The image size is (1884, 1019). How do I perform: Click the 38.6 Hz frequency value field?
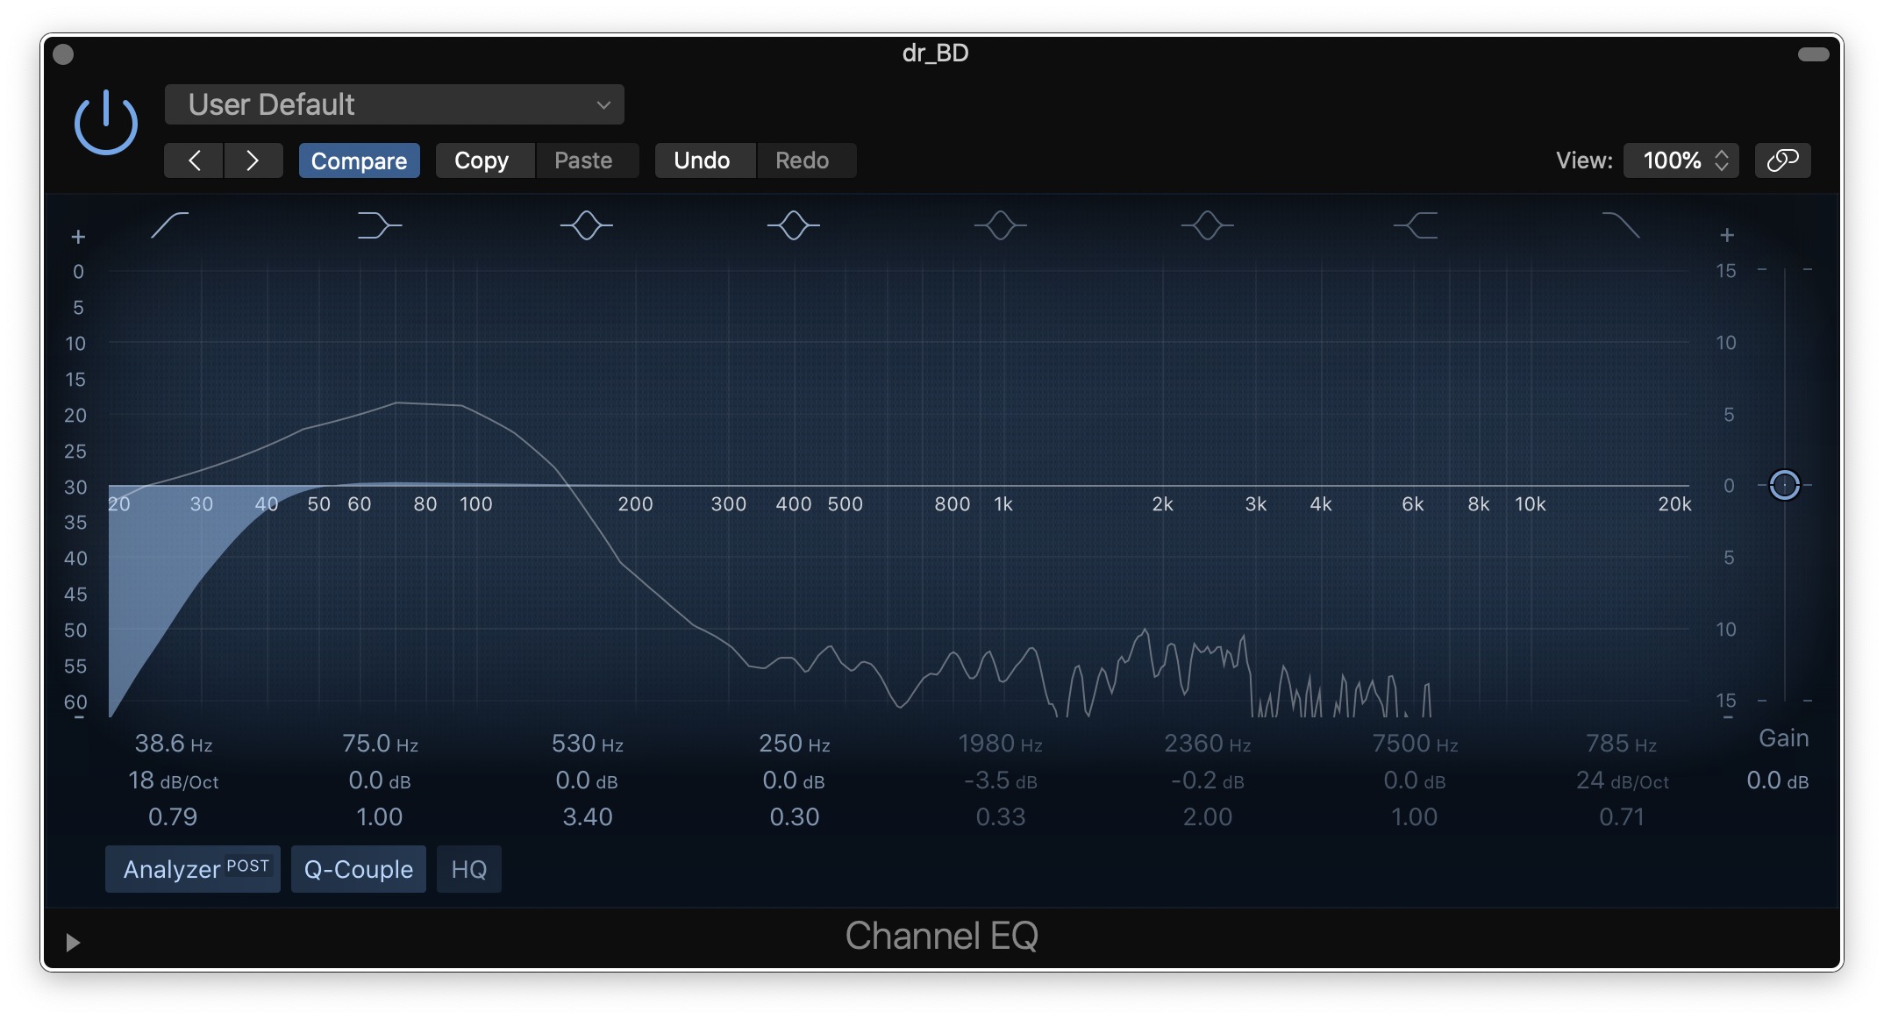[173, 744]
